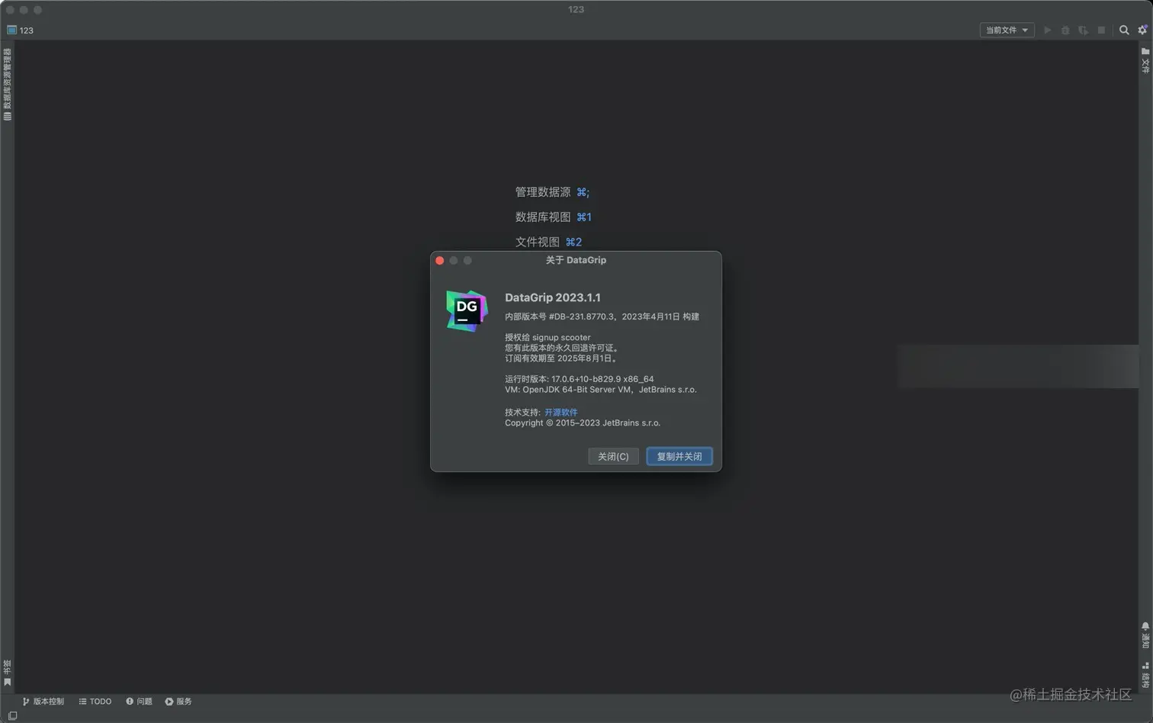Click the 数据库视图 hint text
The height and width of the screenshot is (723, 1153).
(542, 217)
